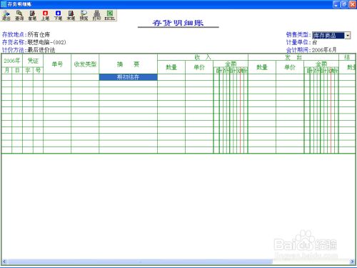
Task: Go to last record with 末笔
Action: [x=71, y=15]
